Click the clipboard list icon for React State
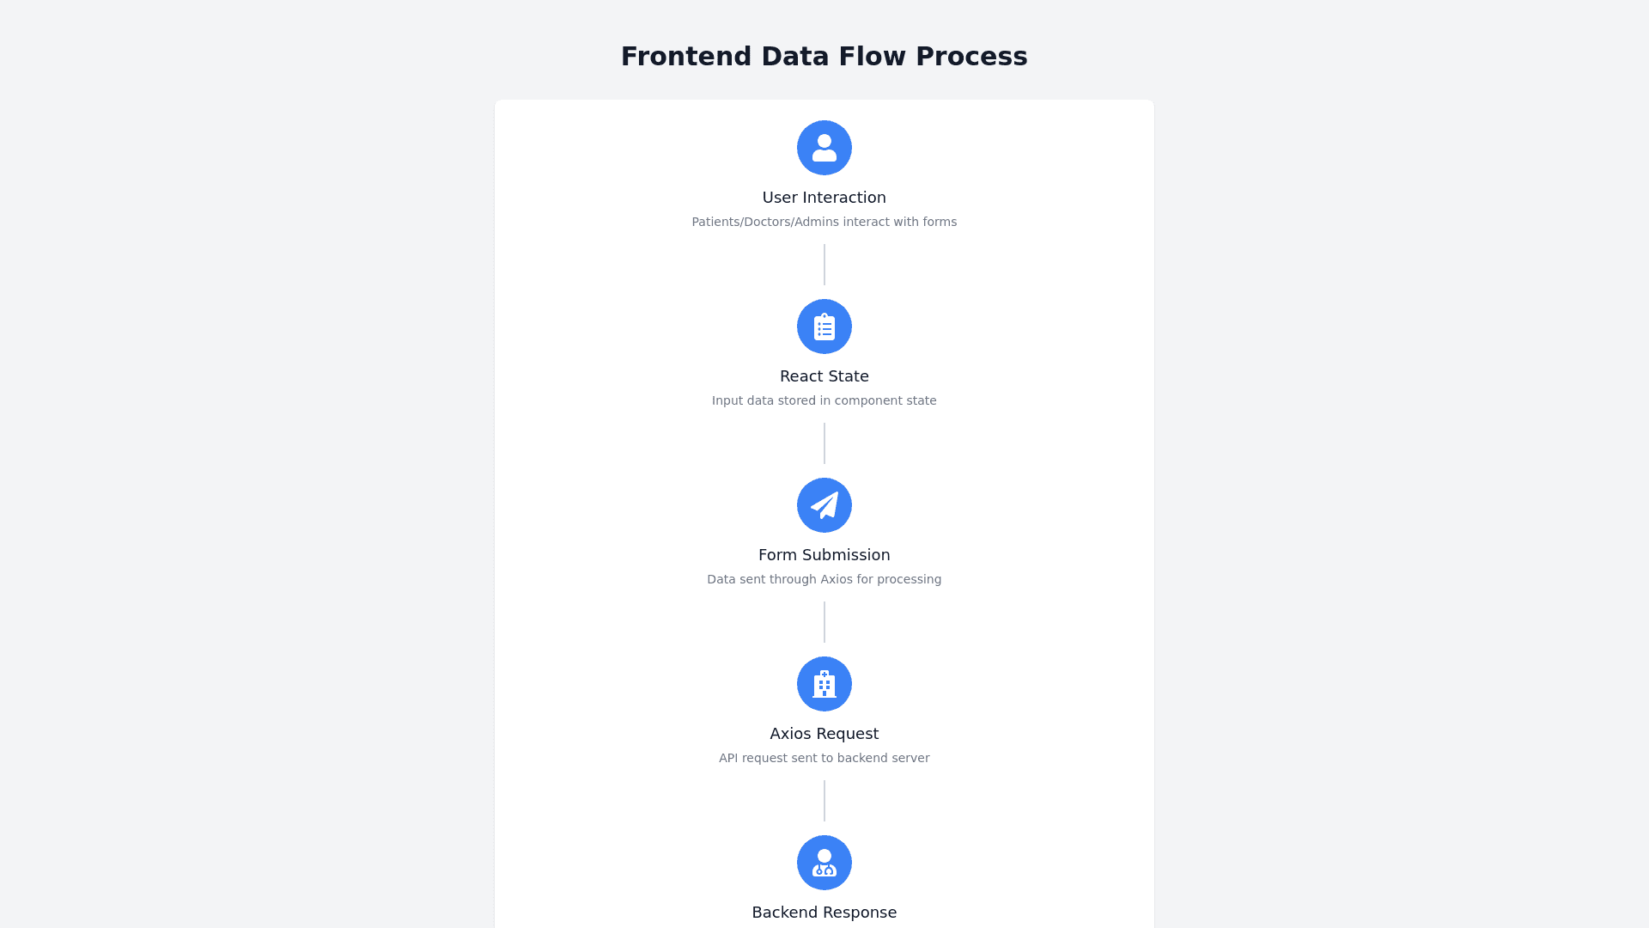1649x928 pixels. coord(824,327)
